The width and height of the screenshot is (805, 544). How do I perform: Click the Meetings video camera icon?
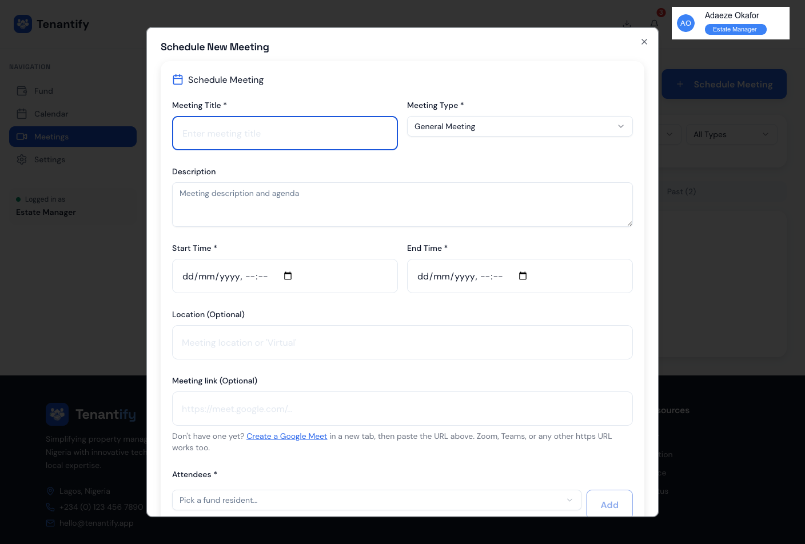22,137
